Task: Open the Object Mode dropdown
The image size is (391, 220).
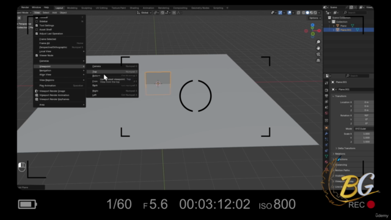Action: (24, 13)
